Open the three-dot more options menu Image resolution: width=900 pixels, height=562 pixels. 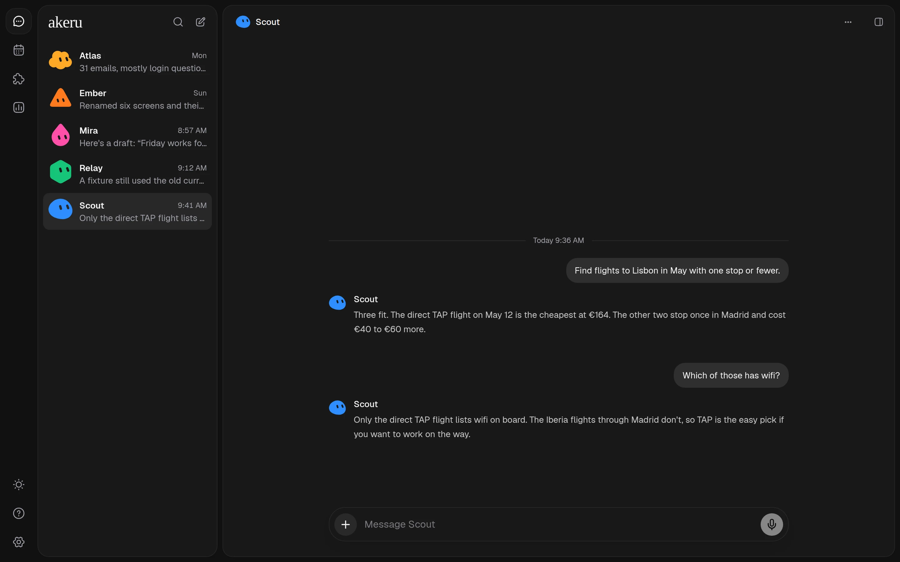point(848,22)
